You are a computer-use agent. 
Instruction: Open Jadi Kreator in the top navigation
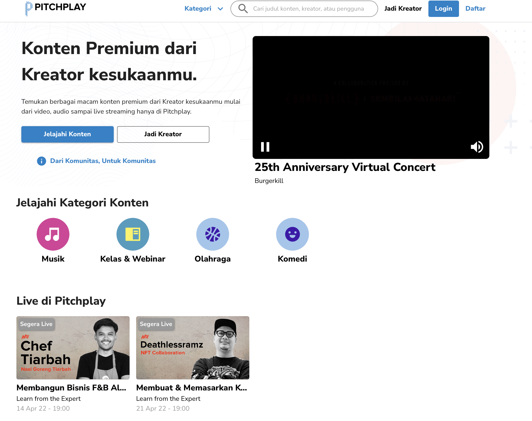click(403, 8)
